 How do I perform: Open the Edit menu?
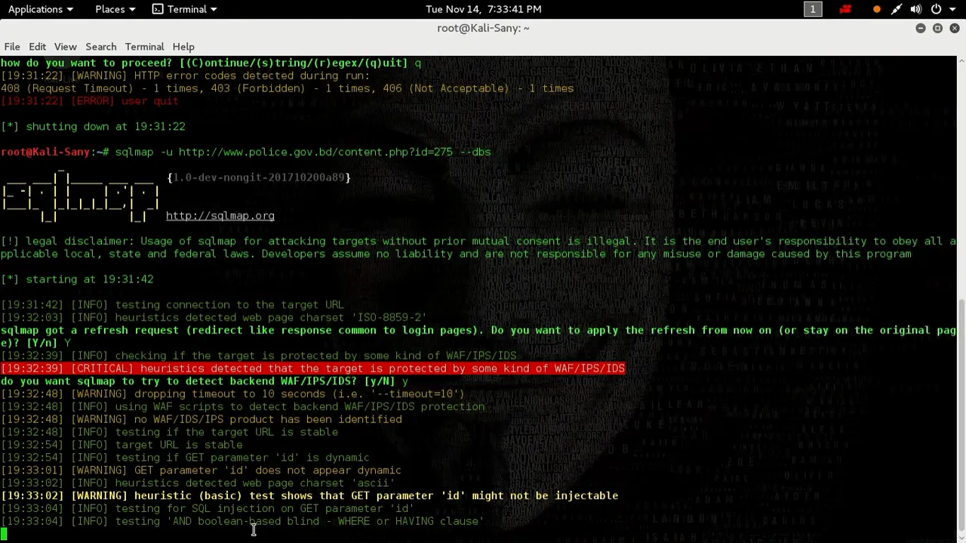(x=37, y=47)
